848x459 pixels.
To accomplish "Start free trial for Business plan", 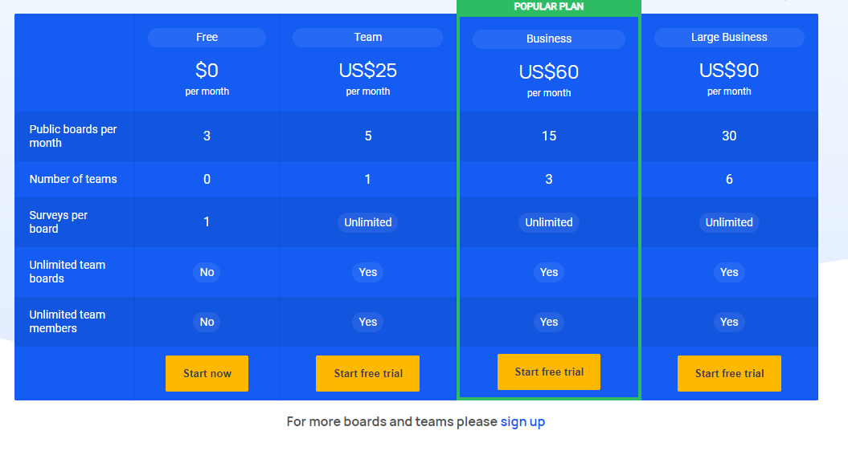I will [549, 372].
